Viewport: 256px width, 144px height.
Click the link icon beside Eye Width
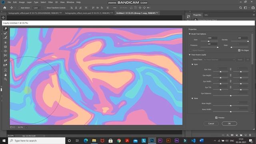point(230,81)
